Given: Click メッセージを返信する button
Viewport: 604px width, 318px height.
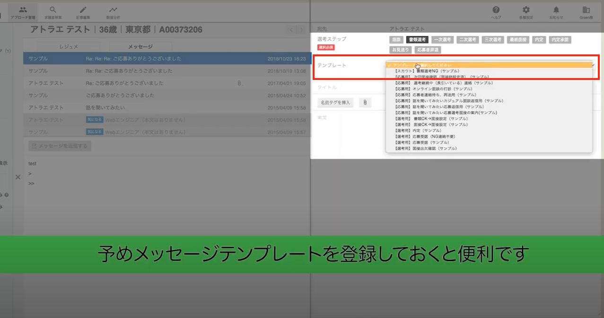Looking at the screenshot, I should [x=60, y=146].
